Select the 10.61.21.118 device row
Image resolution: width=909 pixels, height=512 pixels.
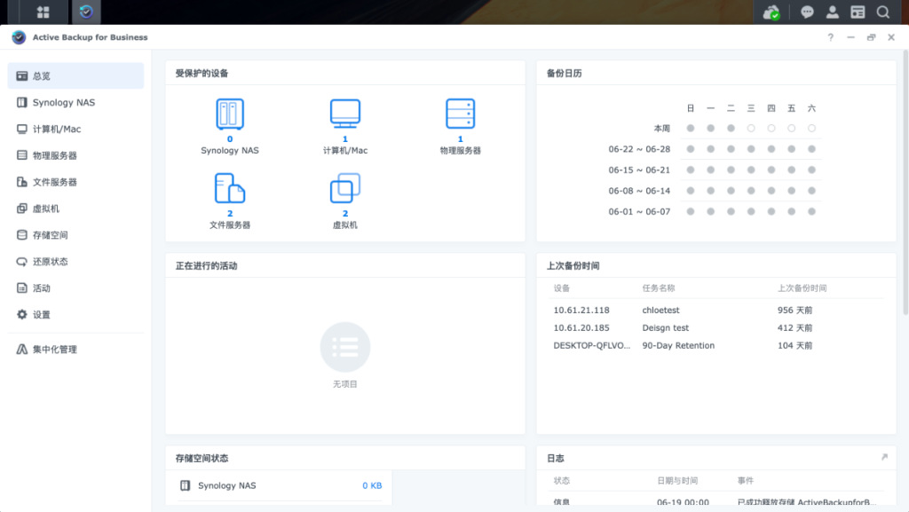(x=716, y=310)
